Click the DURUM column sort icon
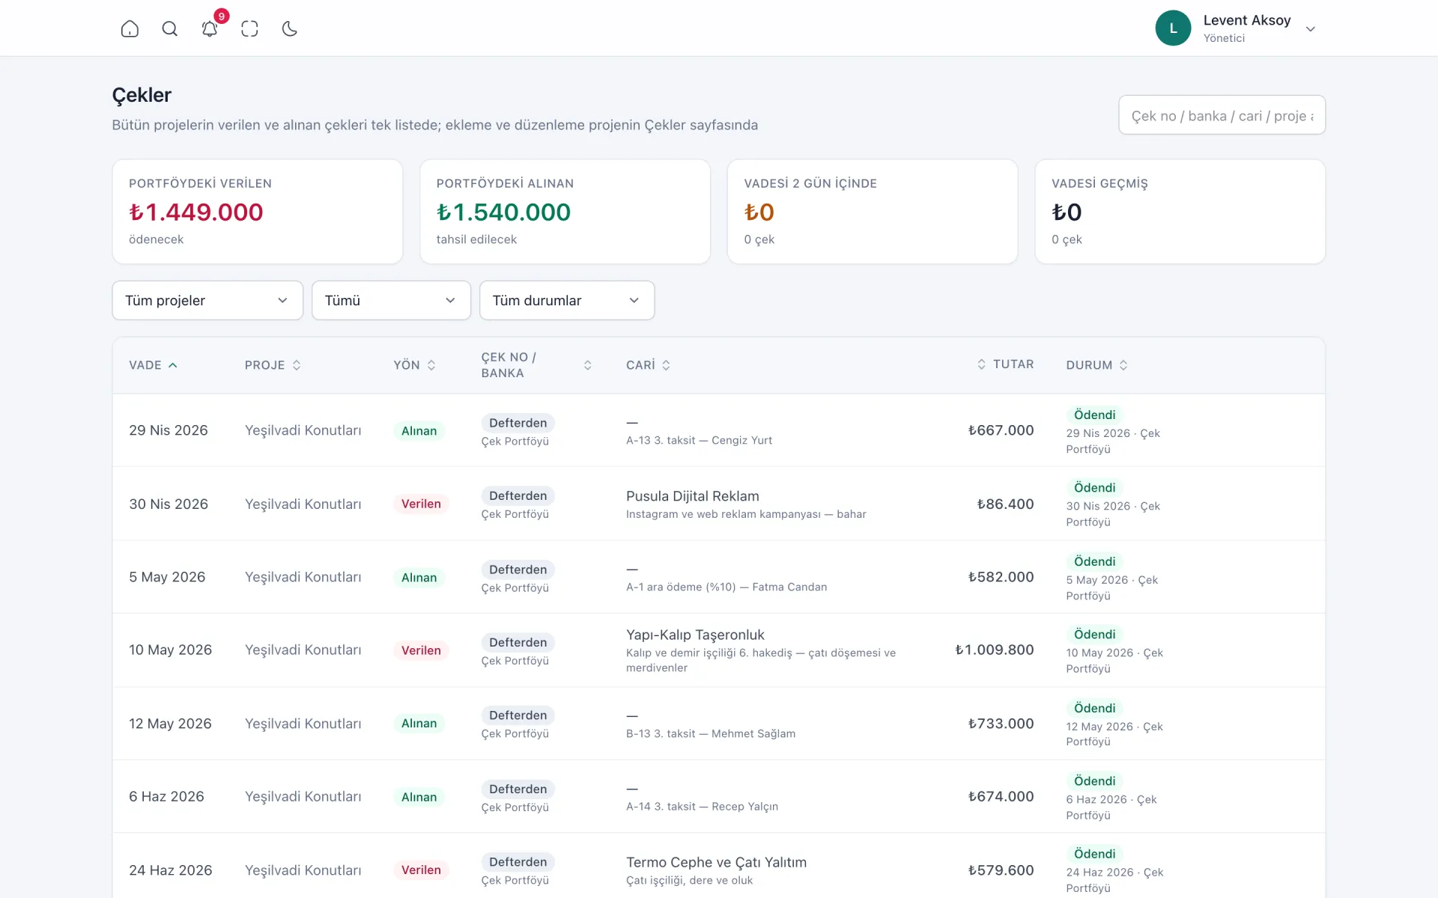This screenshot has width=1438, height=898. tap(1123, 365)
